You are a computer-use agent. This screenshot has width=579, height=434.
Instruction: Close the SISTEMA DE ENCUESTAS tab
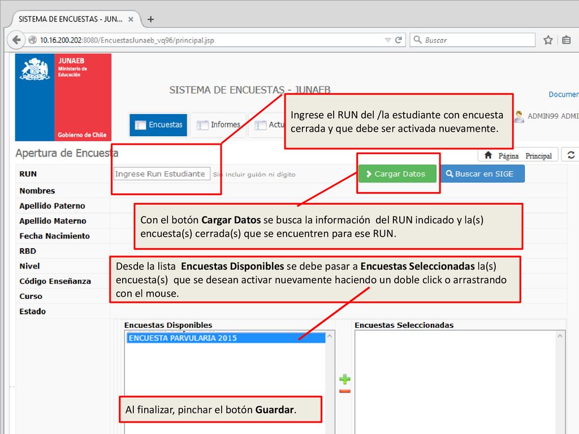[131, 19]
